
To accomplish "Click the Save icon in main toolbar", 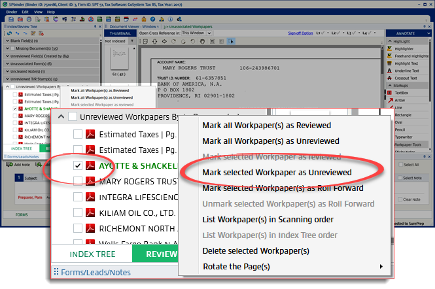I will click(11, 19).
